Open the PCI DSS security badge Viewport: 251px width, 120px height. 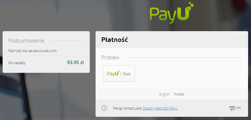point(235,108)
